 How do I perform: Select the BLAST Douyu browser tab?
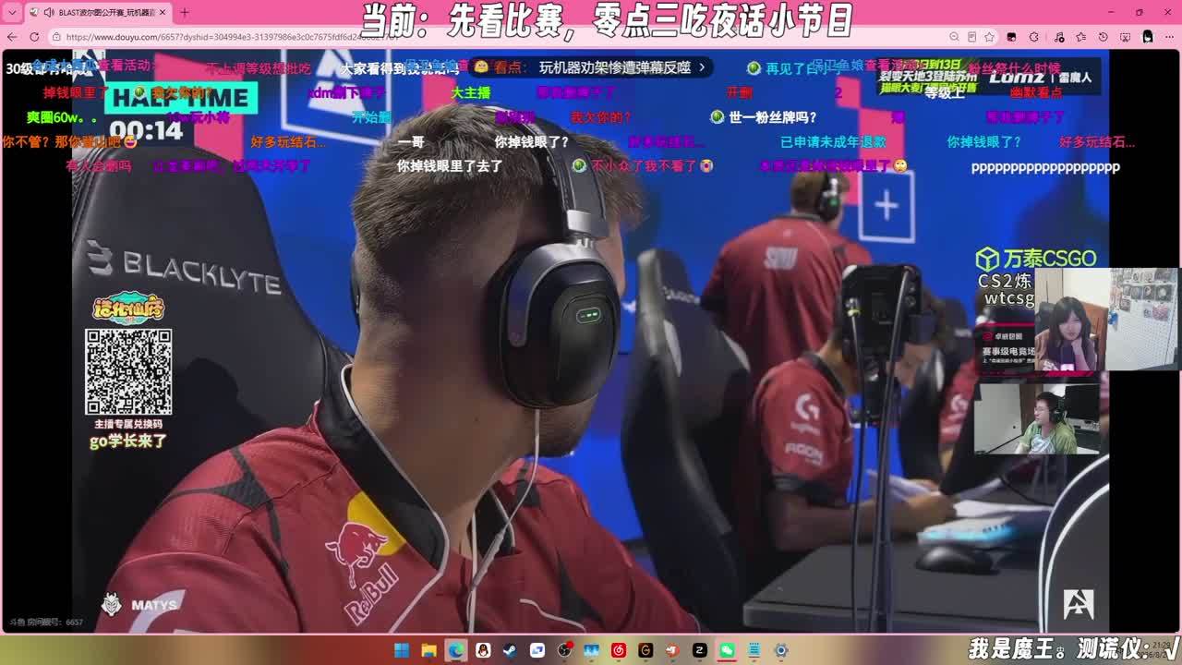click(x=98, y=12)
